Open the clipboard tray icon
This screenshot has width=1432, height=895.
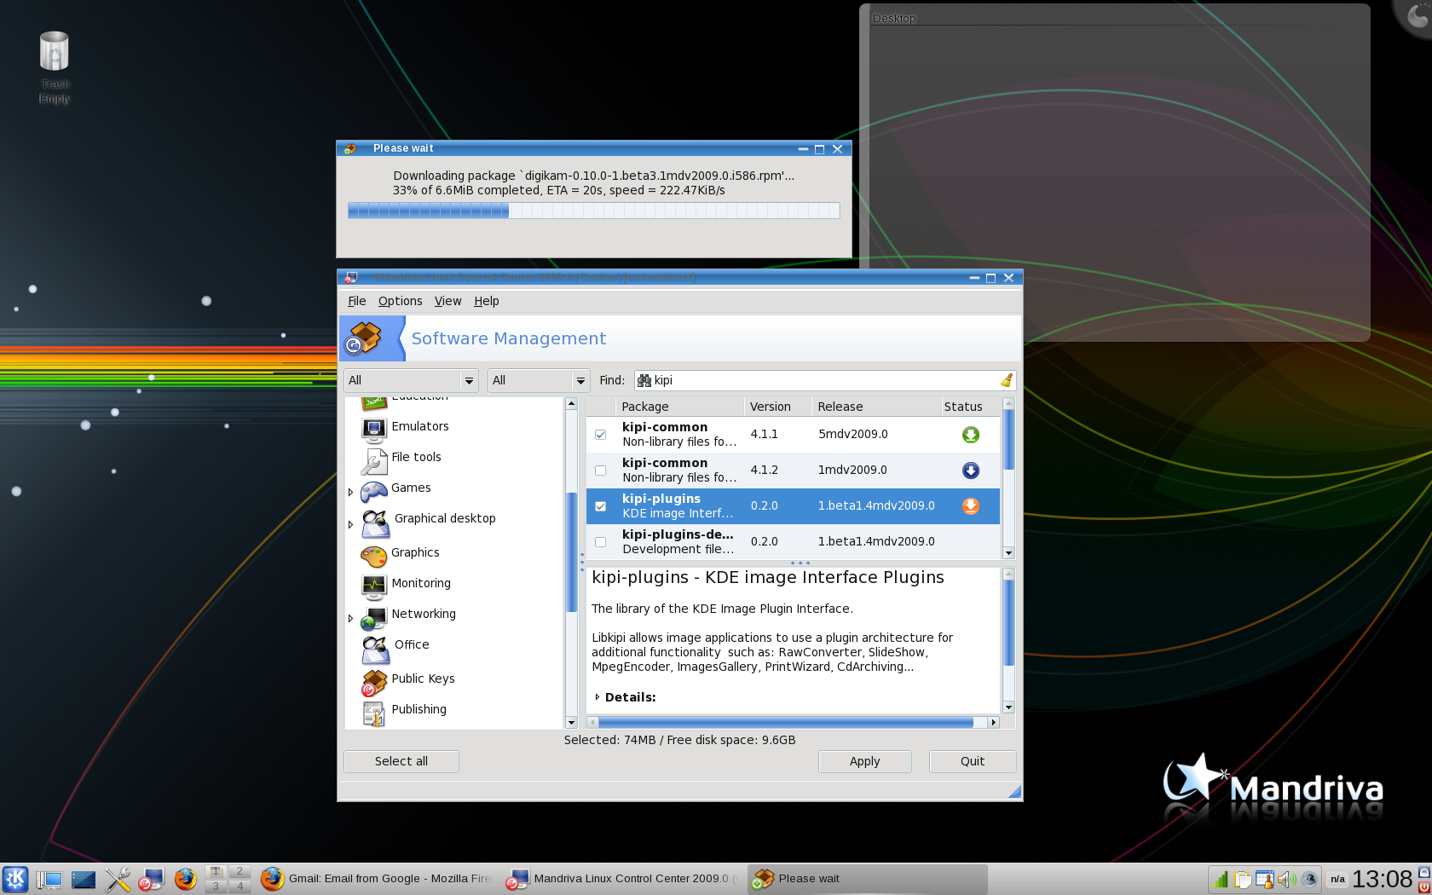[x=1243, y=879]
